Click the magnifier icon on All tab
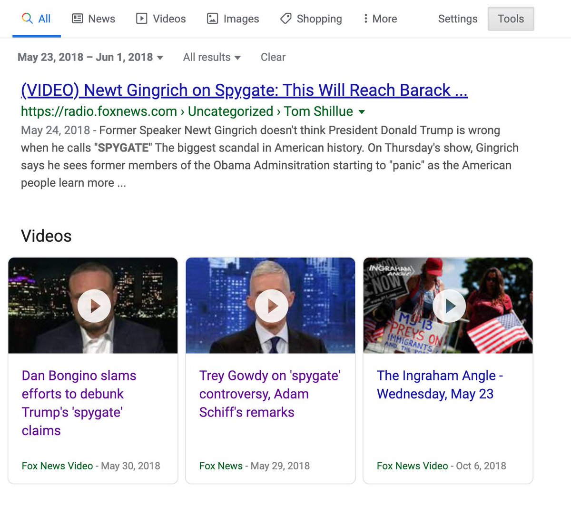571x506 pixels. click(x=27, y=19)
